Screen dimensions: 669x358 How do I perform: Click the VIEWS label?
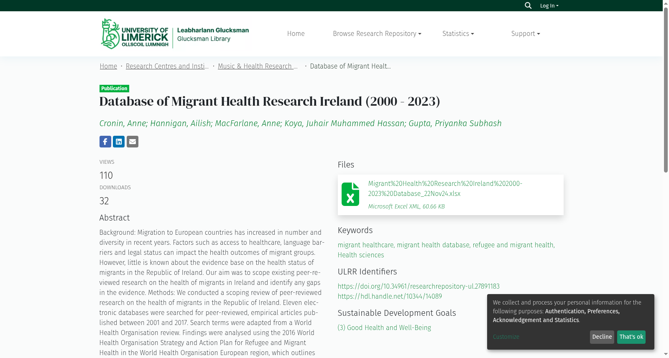107,162
